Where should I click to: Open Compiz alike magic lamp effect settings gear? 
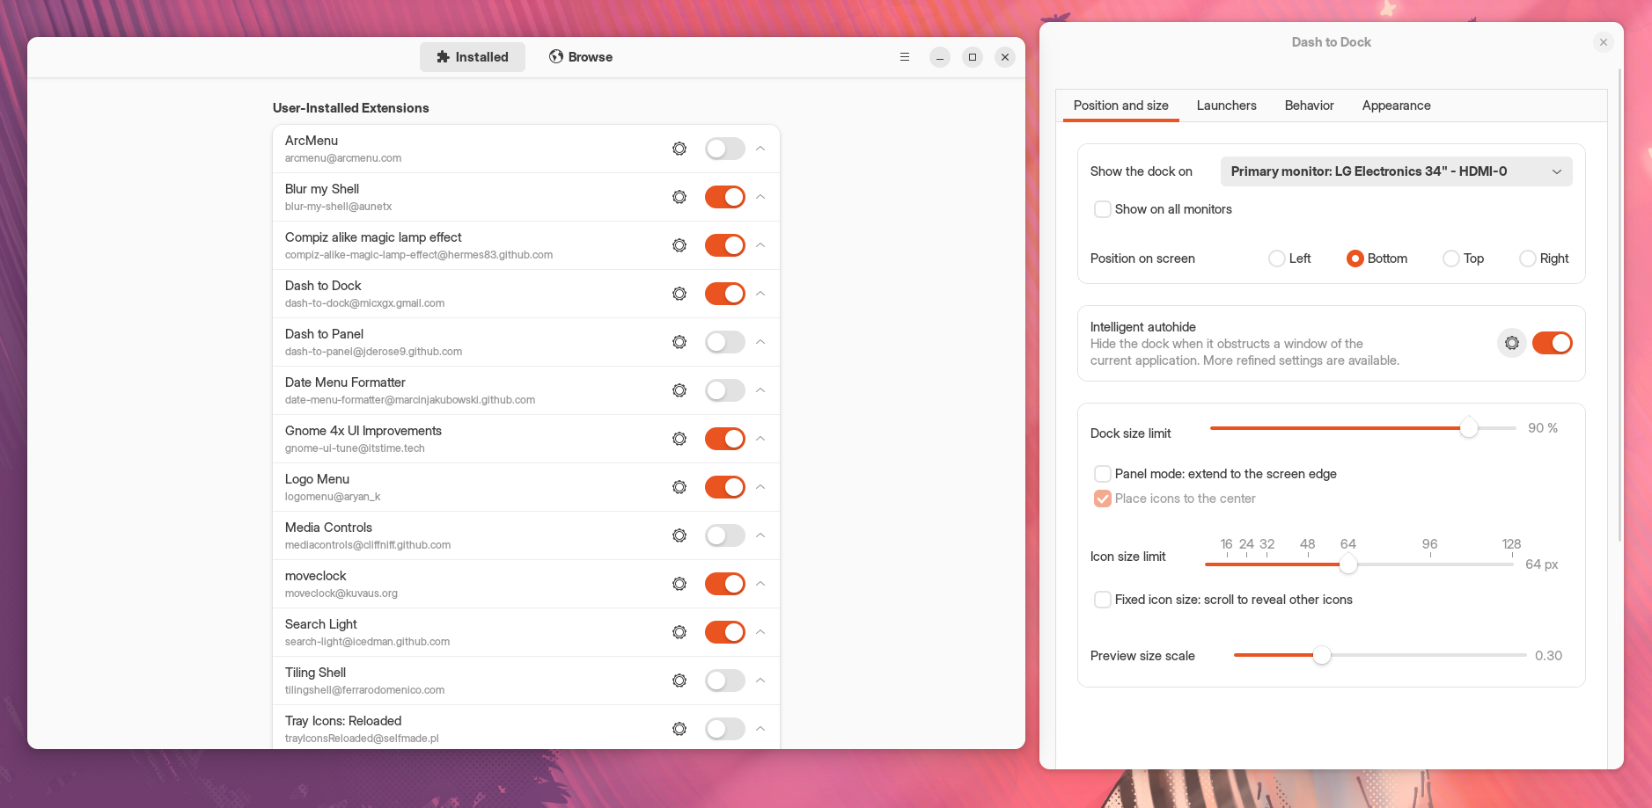point(679,245)
